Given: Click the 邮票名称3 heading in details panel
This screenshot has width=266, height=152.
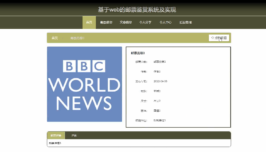Looking at the screenshot, I should point(138,53).
